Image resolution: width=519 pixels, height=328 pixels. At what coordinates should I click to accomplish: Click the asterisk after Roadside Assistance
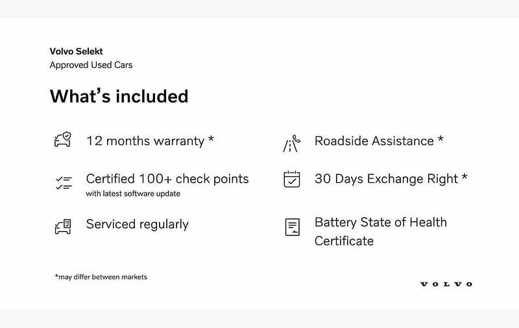click(x=441, y=139)
